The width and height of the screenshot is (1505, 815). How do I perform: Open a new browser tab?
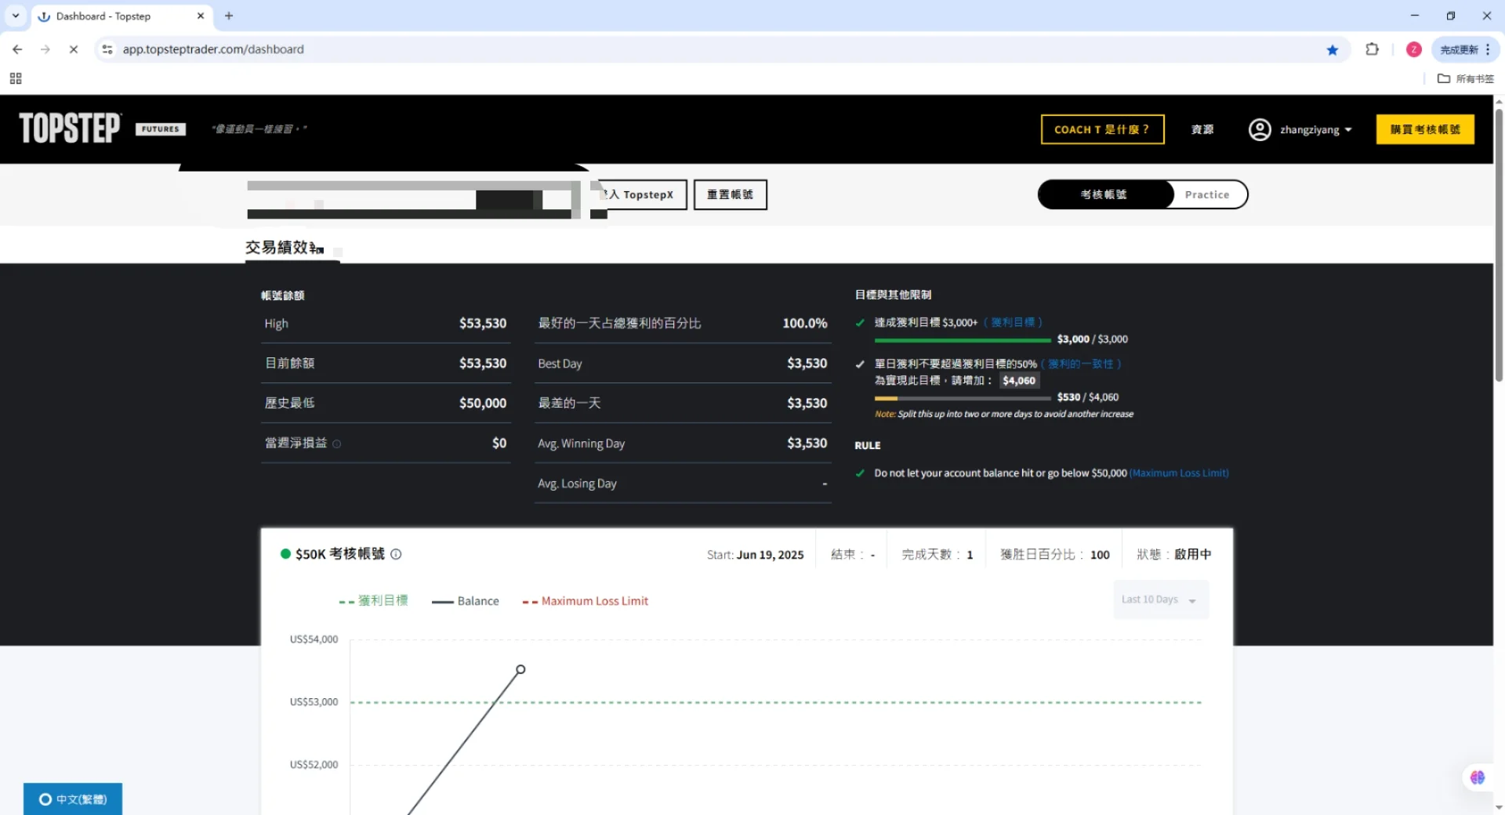click(229, 16)
